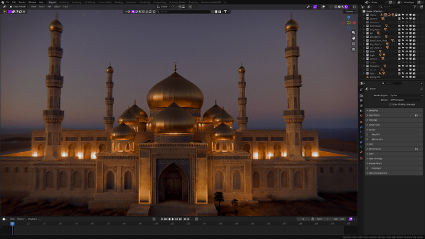This screenshot has height=239, width=425.
Task: Click the zoom magnifier viewport gizmo
Action: click(354, 32)
